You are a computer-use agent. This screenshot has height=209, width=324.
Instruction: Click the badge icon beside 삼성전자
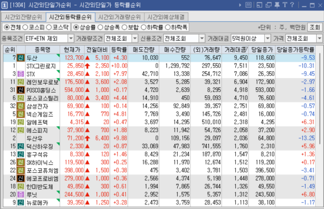[21, 106]
